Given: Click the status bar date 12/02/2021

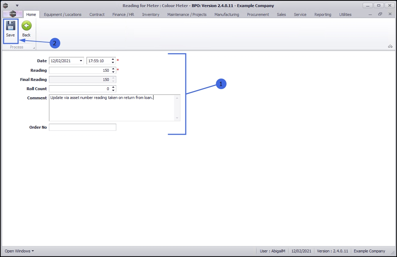Looking at the screenshot, I should (301, 251).
